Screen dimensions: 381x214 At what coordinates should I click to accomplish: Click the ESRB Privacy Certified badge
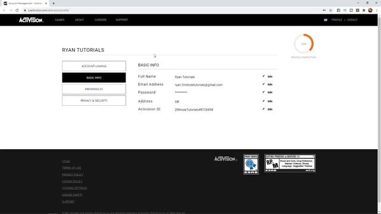(251, 164)
